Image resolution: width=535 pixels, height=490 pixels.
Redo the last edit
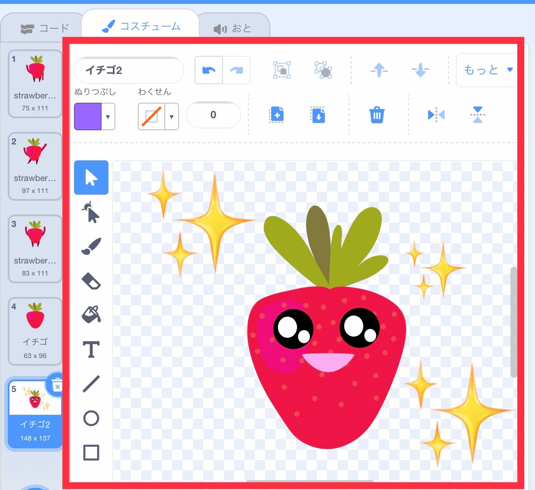click(x=236, y=70)
